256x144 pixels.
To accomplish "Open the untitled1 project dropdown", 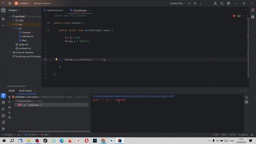I will click(22, 3).
